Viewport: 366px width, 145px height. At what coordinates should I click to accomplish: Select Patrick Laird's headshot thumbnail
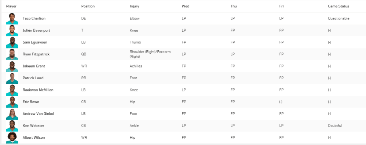pos(12,78)
